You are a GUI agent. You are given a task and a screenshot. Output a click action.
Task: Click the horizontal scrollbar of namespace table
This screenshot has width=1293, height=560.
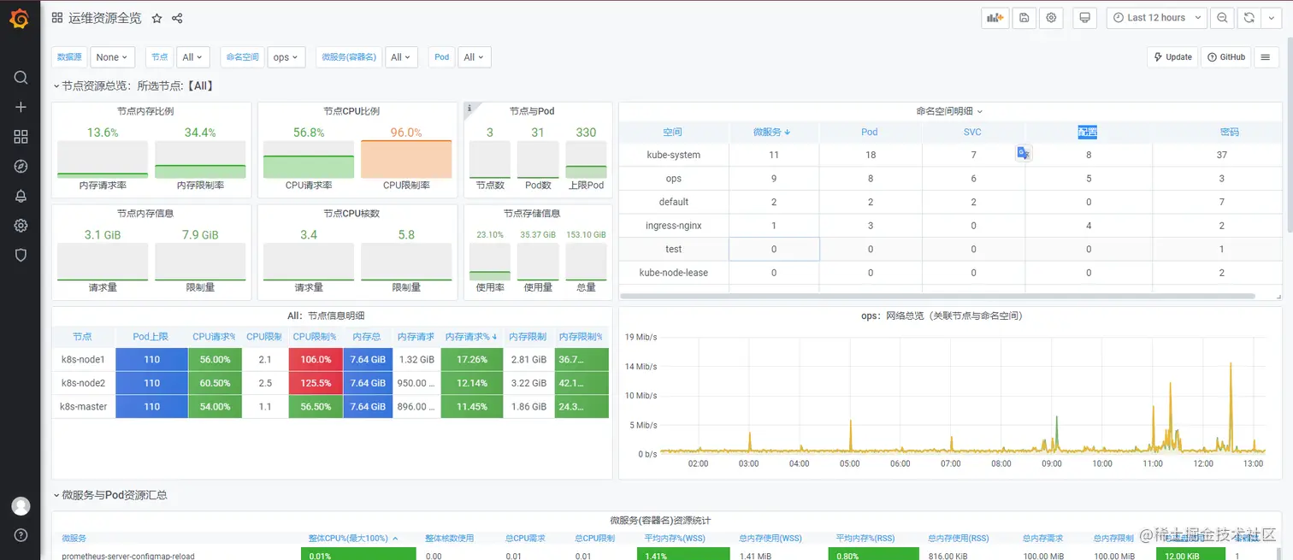point(937,296)
